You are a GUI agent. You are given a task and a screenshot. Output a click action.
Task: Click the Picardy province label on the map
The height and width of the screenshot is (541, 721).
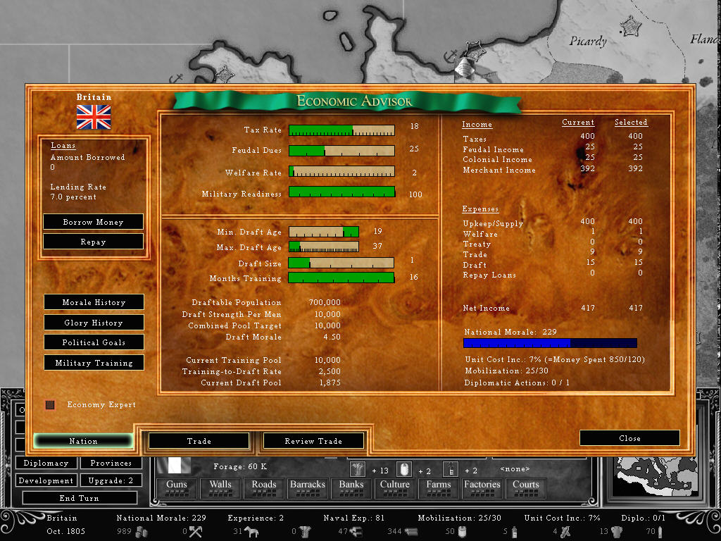tap(588, 42)
